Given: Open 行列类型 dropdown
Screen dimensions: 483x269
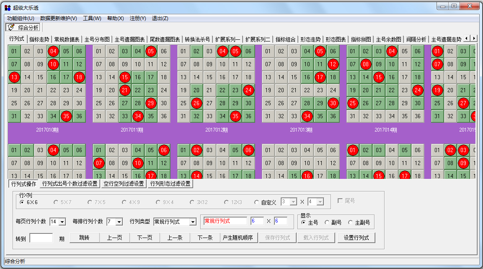Looking at the screenshot, I should coord(193,222).
